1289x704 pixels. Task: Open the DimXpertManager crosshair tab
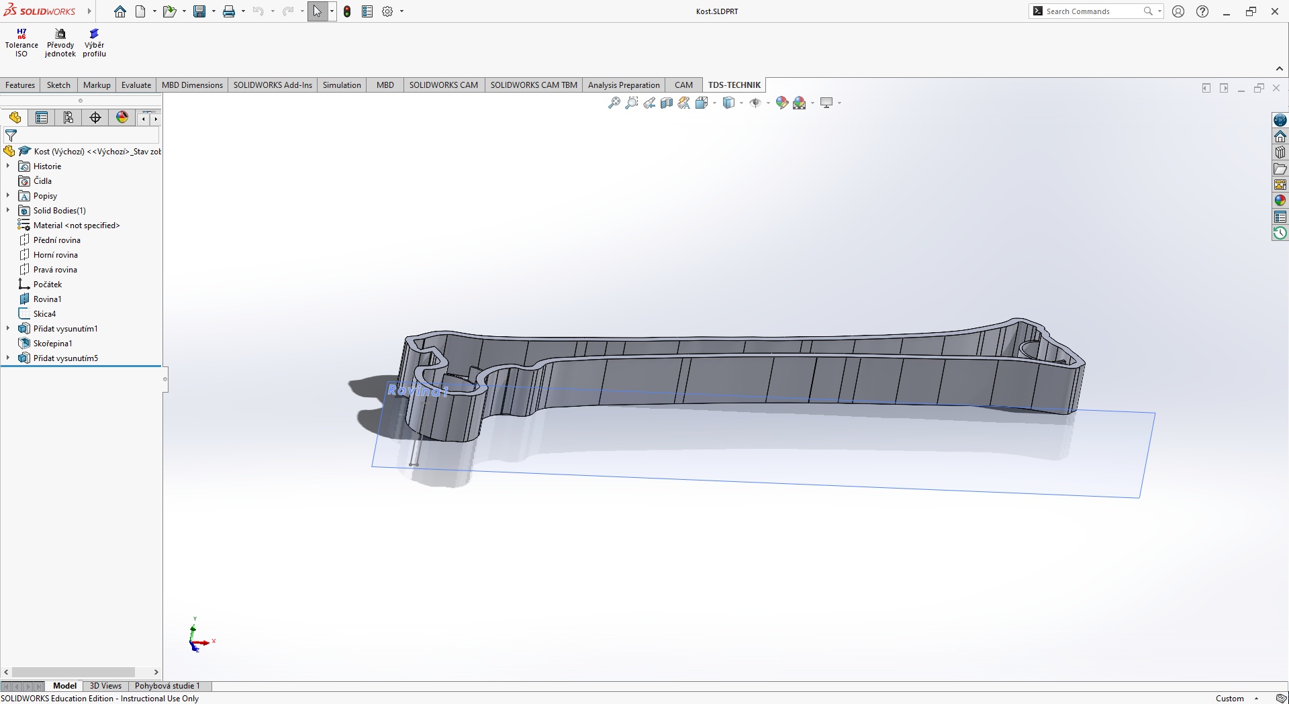tap(95, 118)
